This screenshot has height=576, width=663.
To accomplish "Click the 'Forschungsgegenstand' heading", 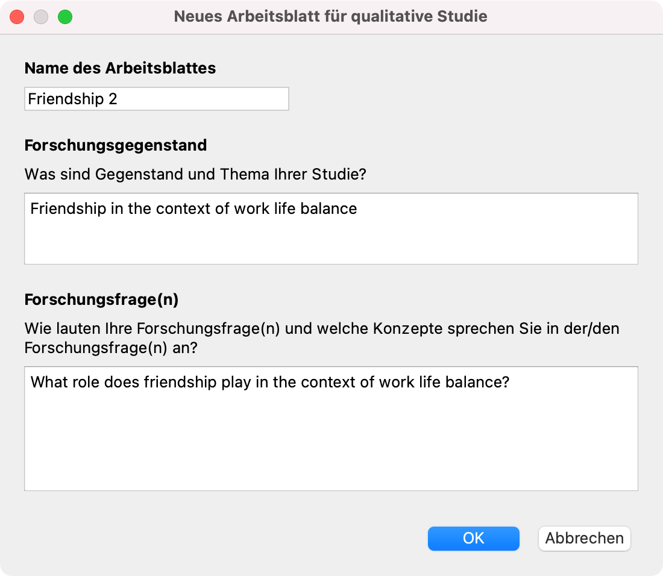I will click(x=116, y=145).
